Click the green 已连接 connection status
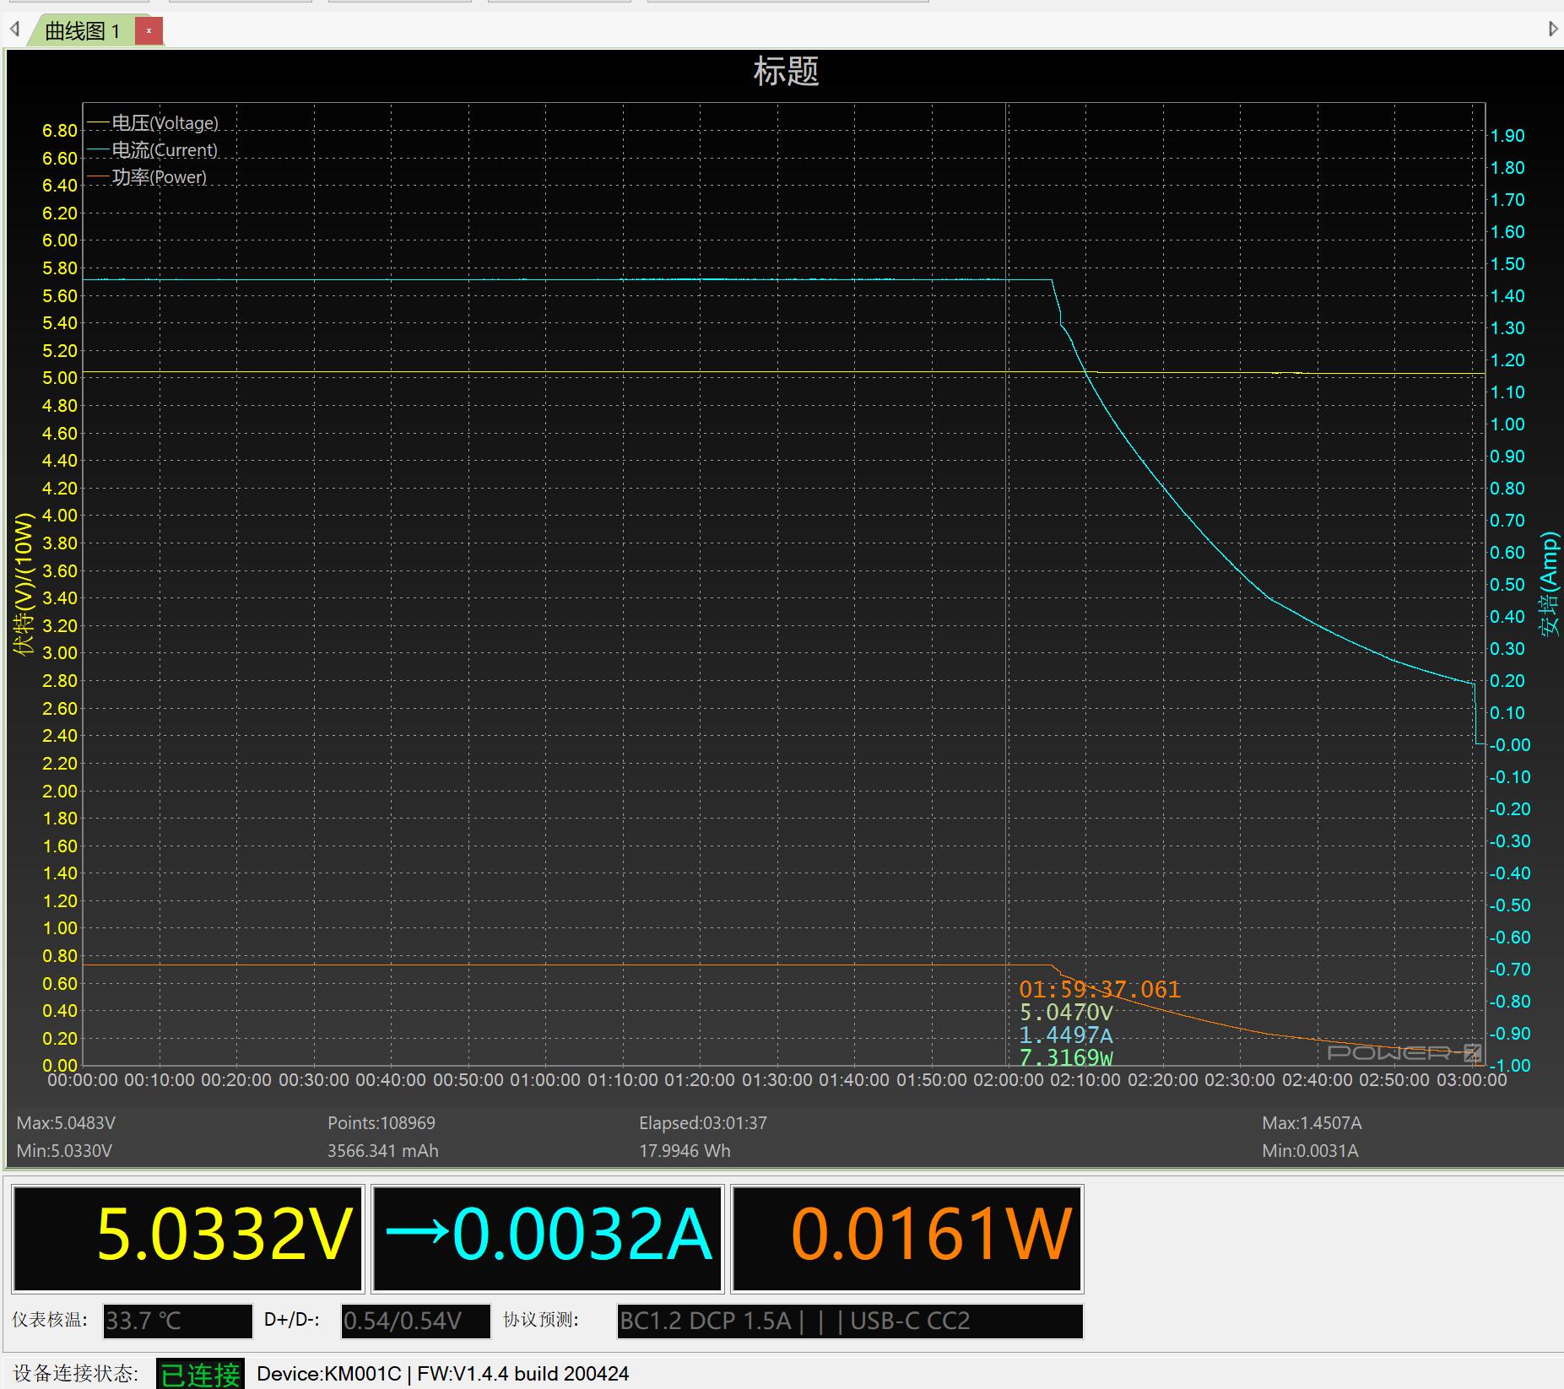The width and height of the screenshot is (1564, 1389). coord(200,1374)
